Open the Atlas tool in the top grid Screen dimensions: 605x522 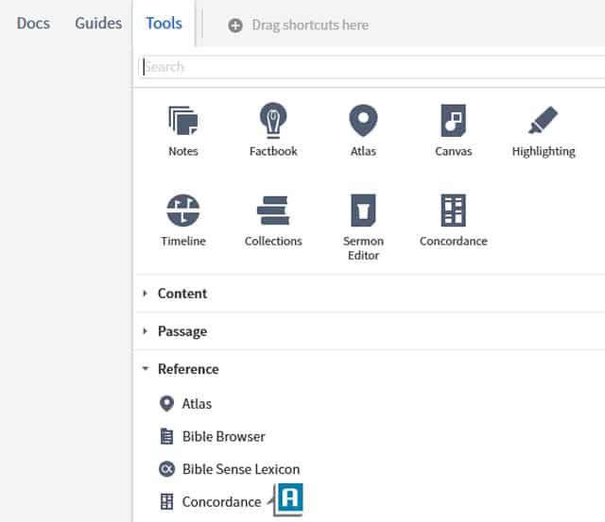coord(363,122)
